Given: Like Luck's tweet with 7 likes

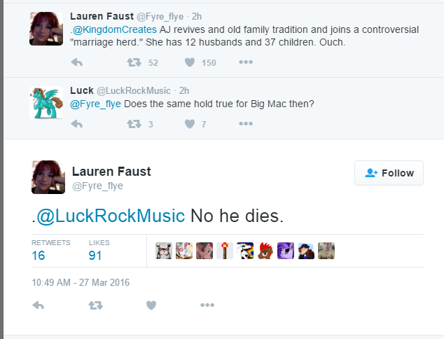Looking at the screenshot, I should (189, 124).
